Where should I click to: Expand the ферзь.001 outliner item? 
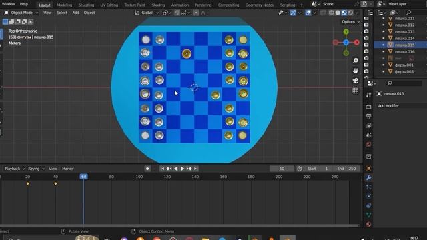(384, 65)
